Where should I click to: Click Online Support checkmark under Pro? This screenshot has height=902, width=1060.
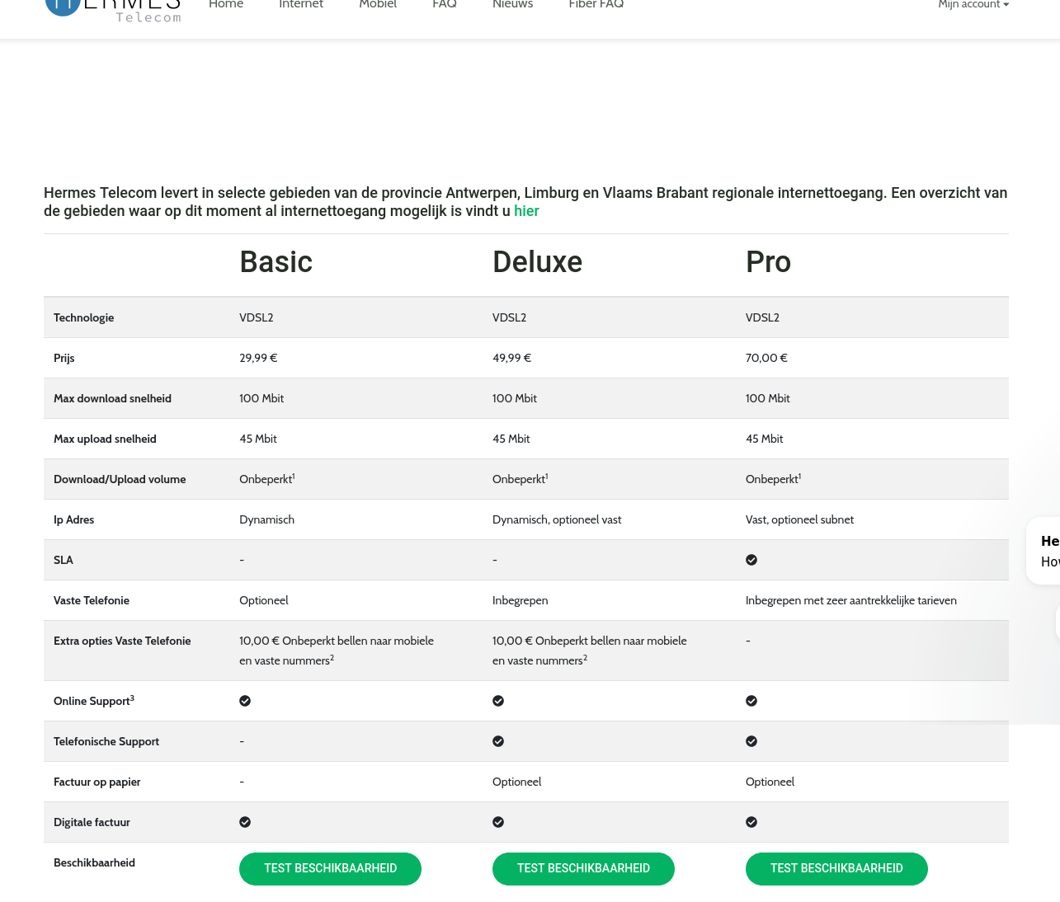pyautogui.click(x=751, y=701)
